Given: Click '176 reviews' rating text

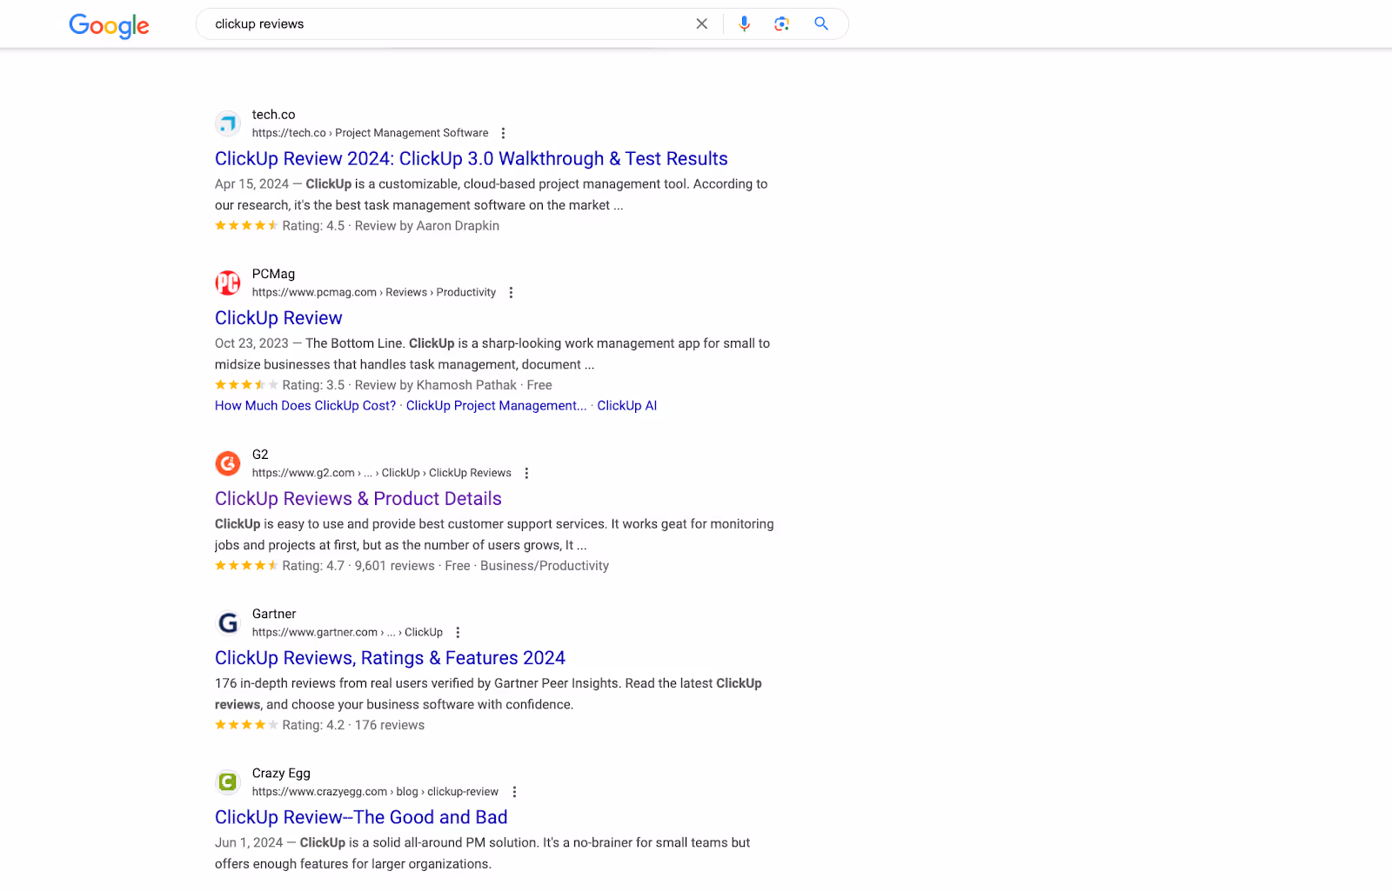Looking at the screenshot, I should coord(390,725).
